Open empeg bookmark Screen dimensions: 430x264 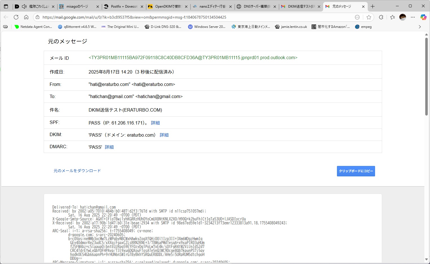pyautogui.click(x=363, y=27)
